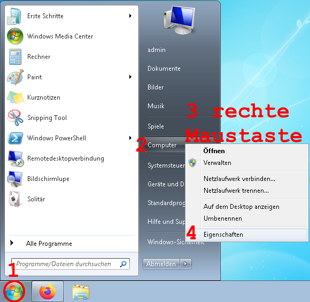Screen dimensions: 310x302
Task: Click the Programme/Dateien durchsuchen search box
Action: (x=71, y=264)
